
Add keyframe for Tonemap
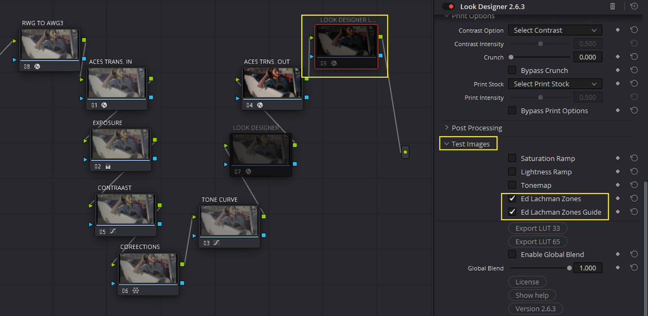point(618,185)
